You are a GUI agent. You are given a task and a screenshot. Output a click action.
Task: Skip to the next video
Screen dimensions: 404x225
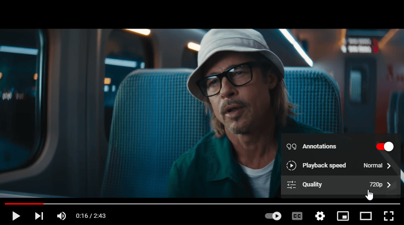coord(39,216)
